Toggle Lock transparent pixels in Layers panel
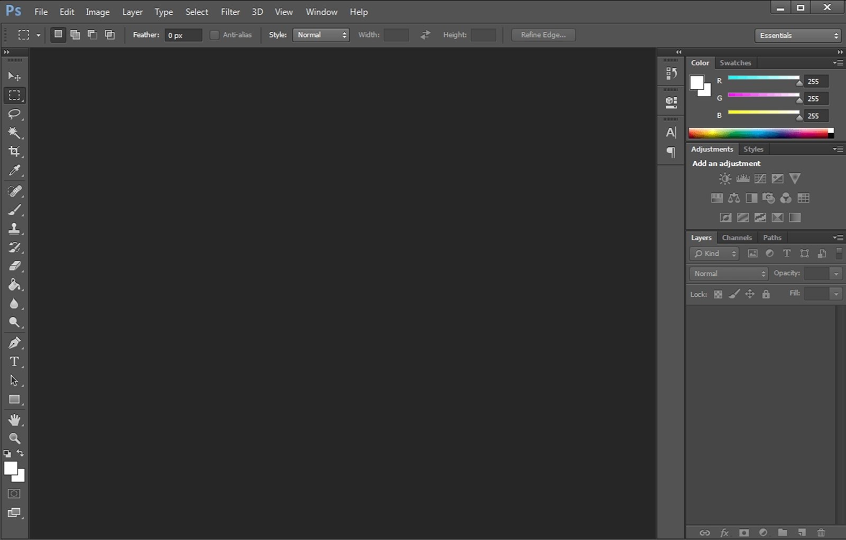846x540 pixels. click(718, 294)
